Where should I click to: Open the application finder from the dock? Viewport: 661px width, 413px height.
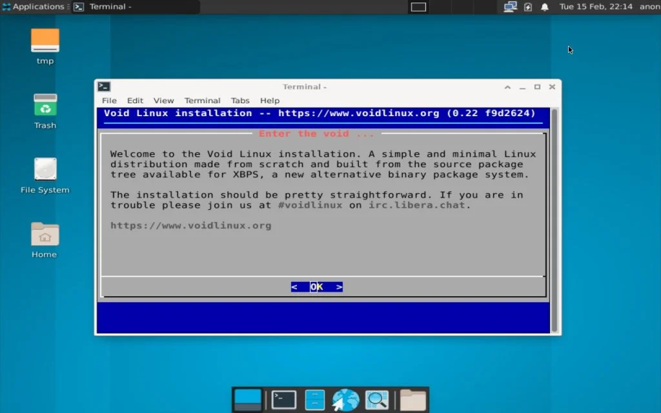377,399
